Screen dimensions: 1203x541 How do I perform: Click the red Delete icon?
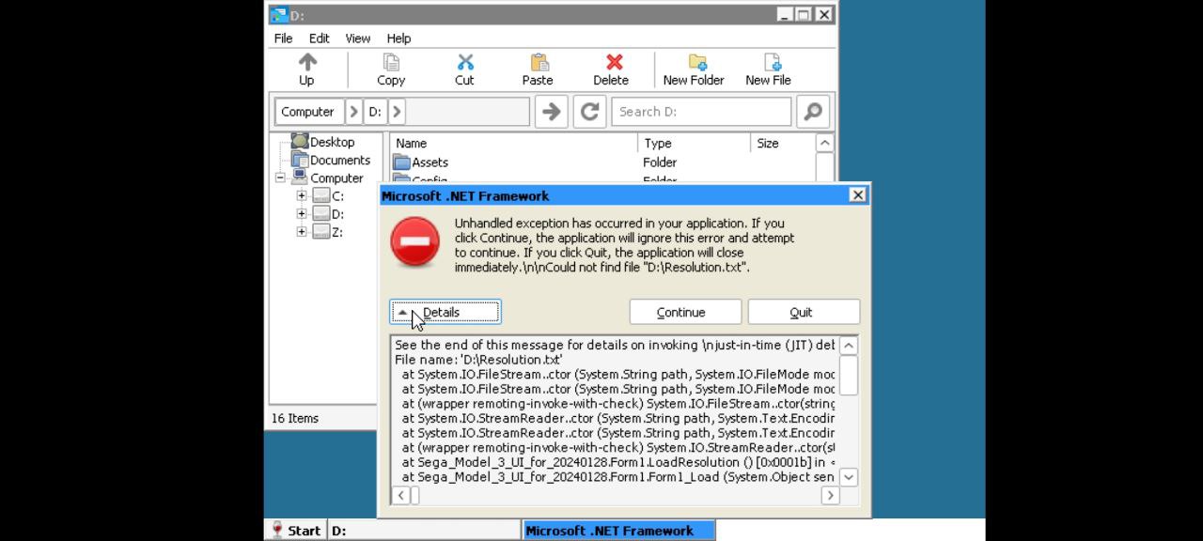click(x=614, y=62)
